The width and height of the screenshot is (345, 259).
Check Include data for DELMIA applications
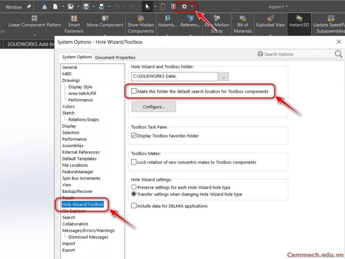tap(134, 206)
